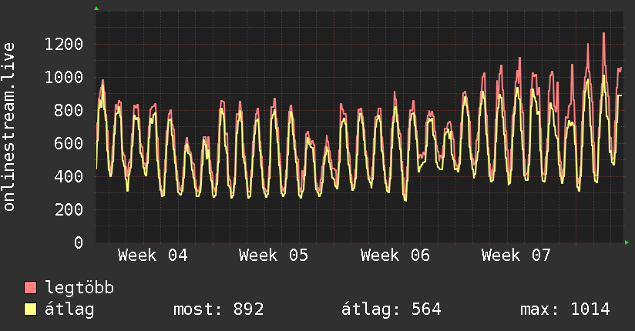Viewport: 635px width, 331px height.
Task: Click the green arrow at x-axis right end
Action: pos(627,243)
